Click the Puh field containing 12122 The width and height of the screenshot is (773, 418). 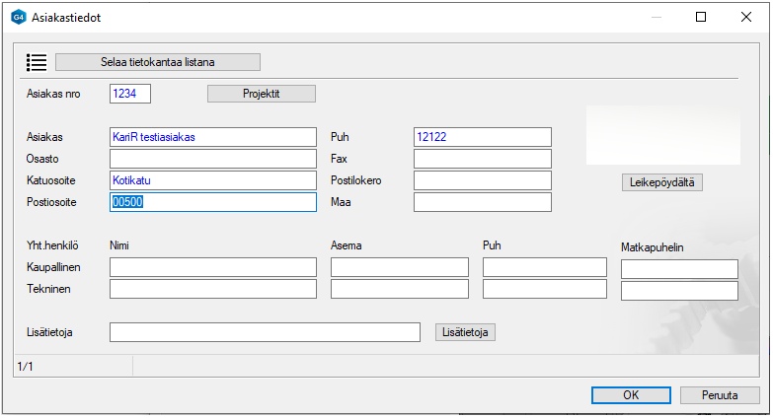[x=482, y=137]
